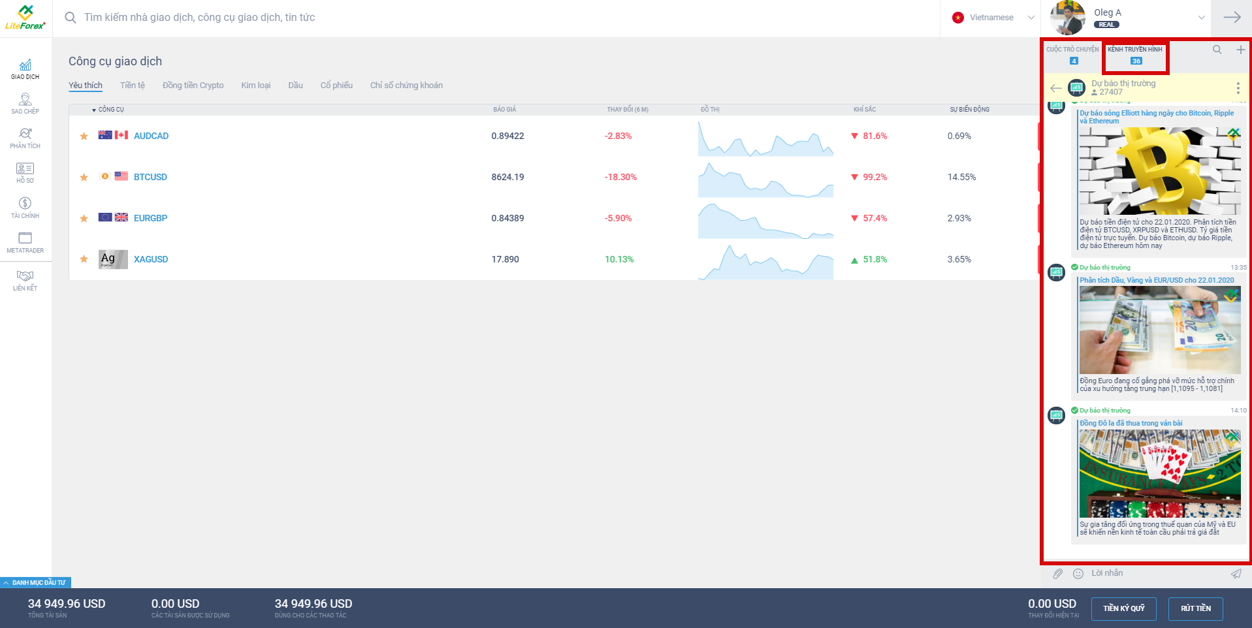This screenshot has height=628, width=1252.
Task: Open the Hồ sơ sidebar section
Action: [x=25, y=173]
